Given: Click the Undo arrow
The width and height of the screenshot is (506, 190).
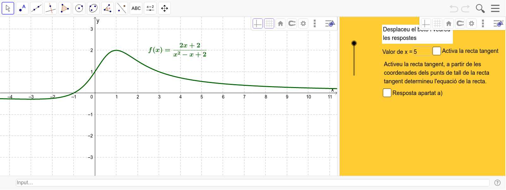Looking at the screenshot, I should click(454, 9).
